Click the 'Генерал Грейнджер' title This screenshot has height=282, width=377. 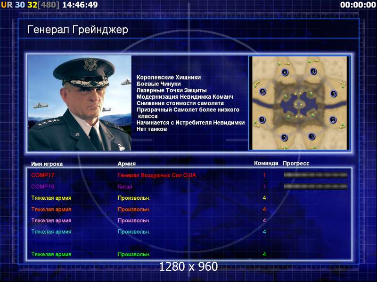[78, 30]
